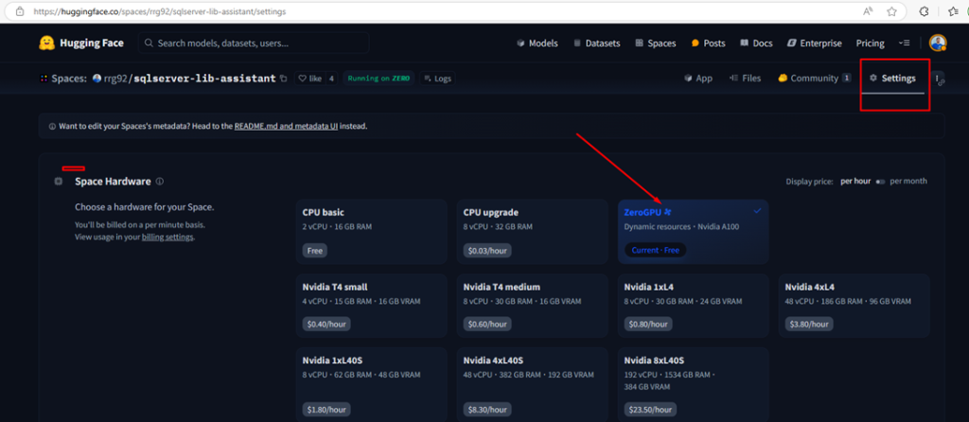This screenshot has height=422, width=969.
Task: Click the browser refresh icon in toolbar
Action: (x=924, y=11)
